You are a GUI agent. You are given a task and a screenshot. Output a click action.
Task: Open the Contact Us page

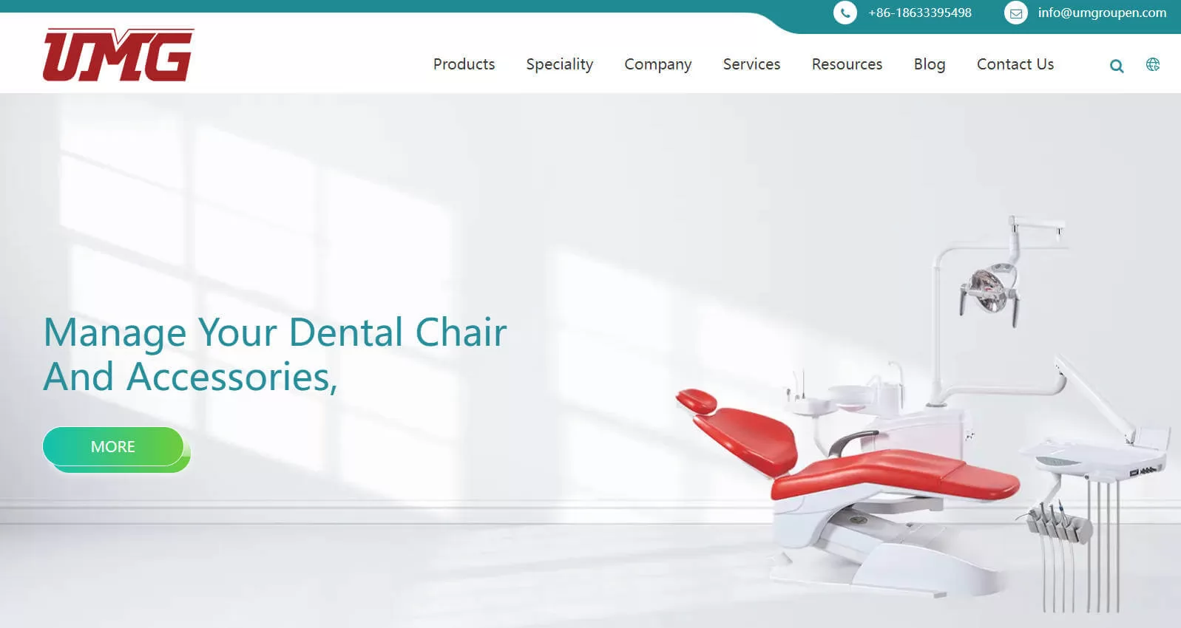point(1015,64)
